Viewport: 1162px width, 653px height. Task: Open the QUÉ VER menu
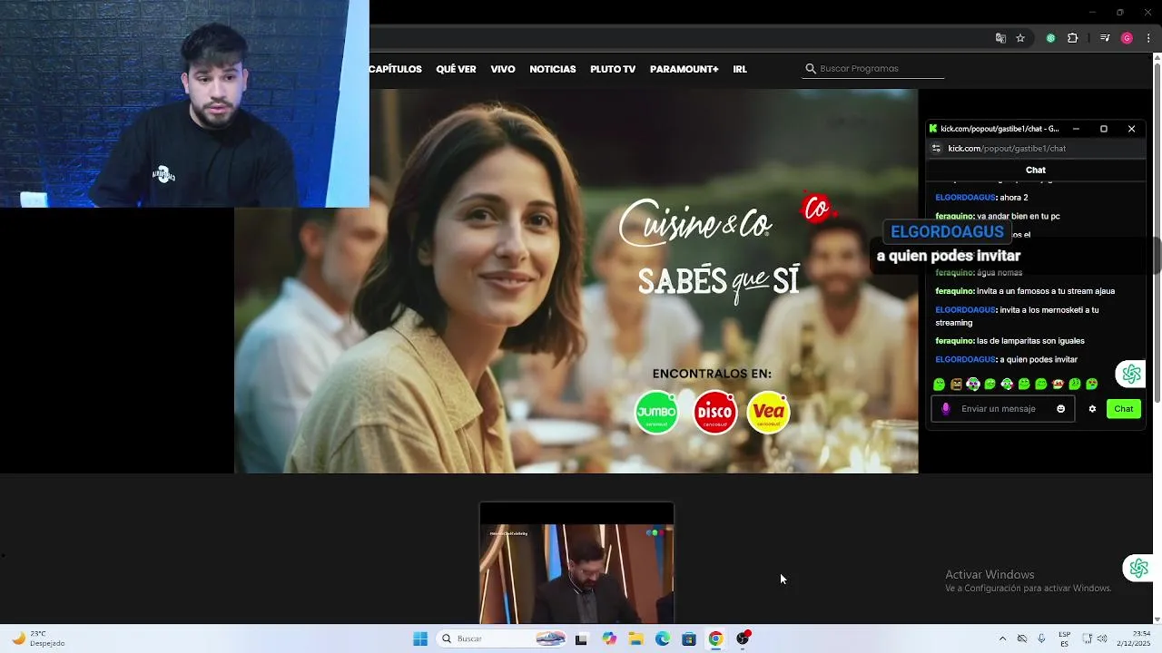(456, 69)
